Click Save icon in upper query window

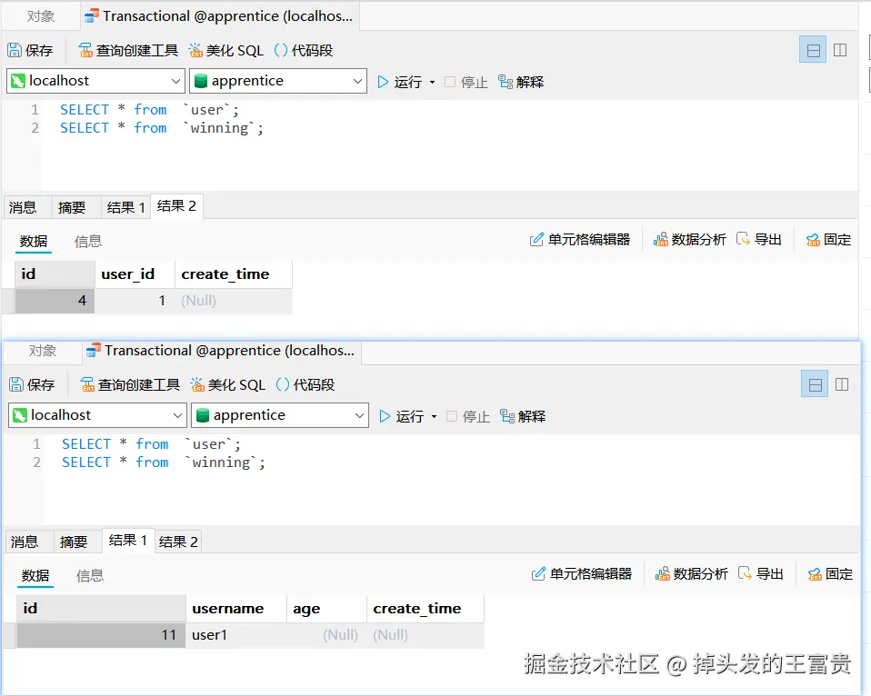(30, 51)
